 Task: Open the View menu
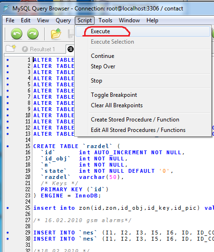(43, 20)
